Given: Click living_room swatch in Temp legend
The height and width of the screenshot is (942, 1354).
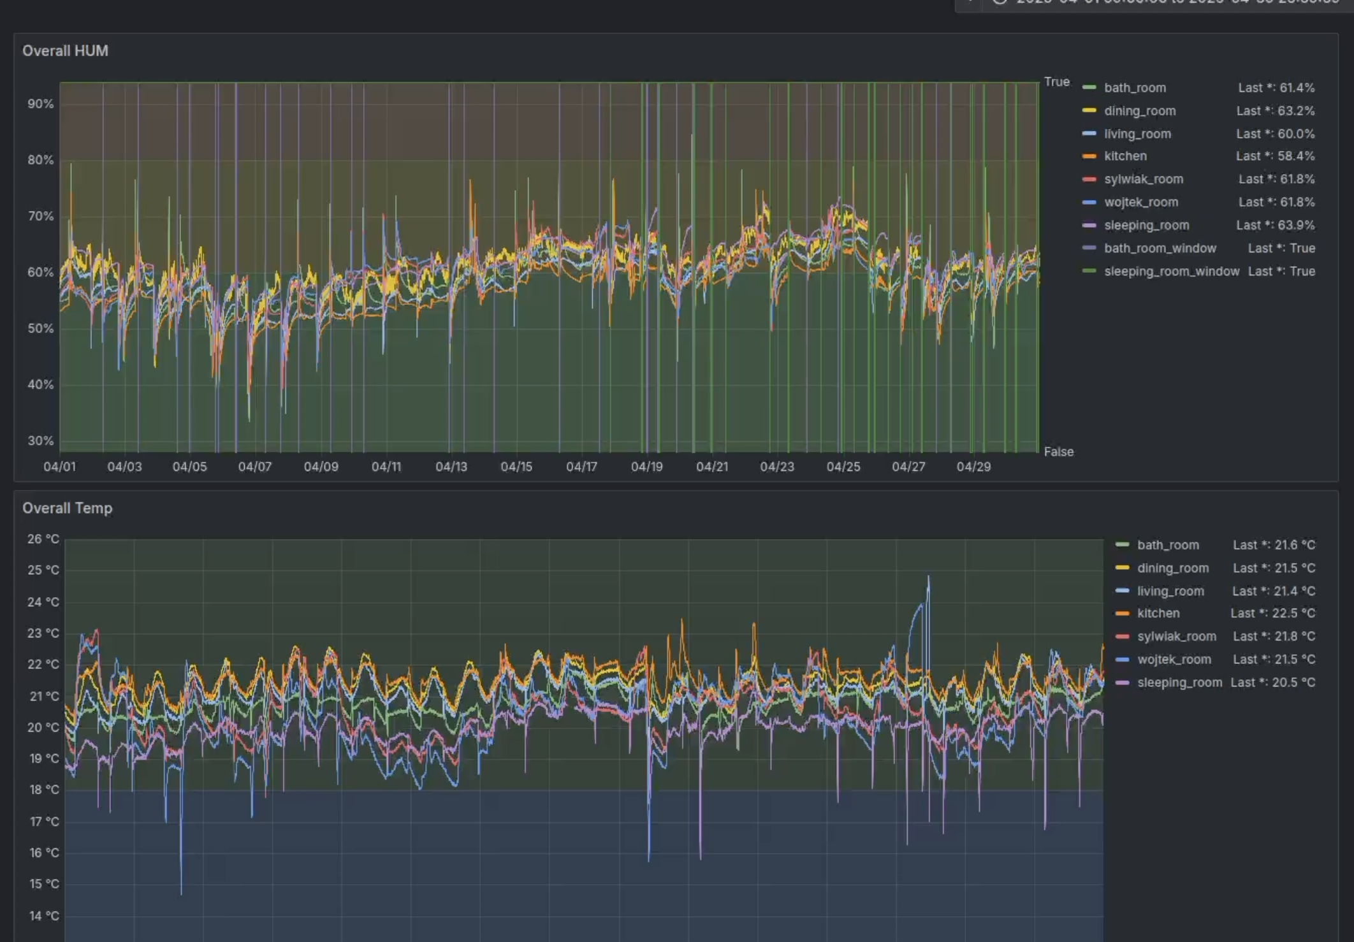Looking at the screenshot, I should (x=1123, y=591).
